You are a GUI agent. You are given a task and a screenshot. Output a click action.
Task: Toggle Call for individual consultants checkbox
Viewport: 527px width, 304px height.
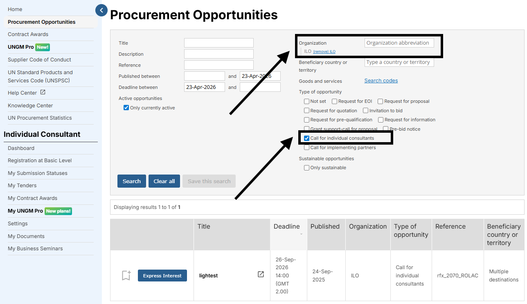[x=306, y=138]
